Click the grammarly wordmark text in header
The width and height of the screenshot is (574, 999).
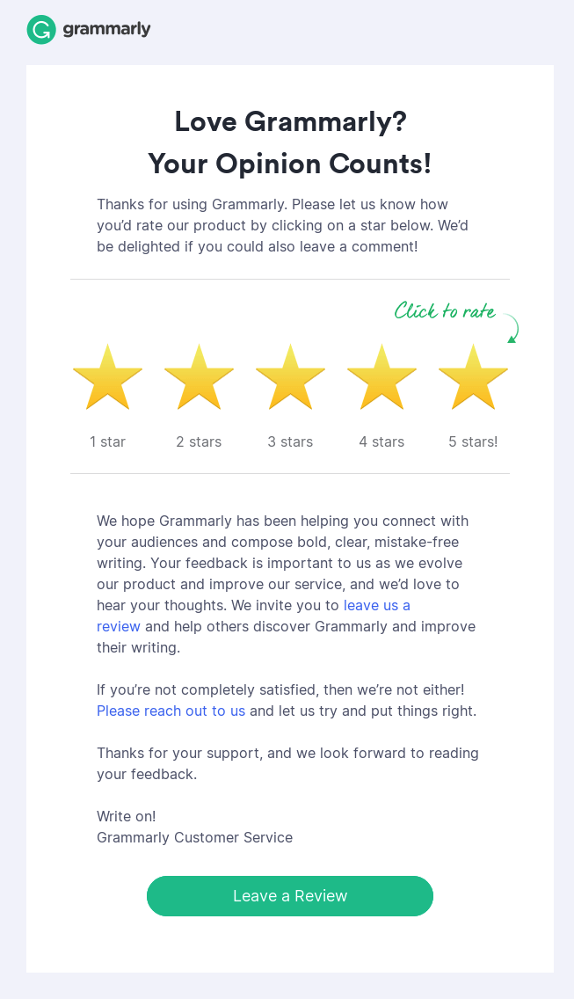coord(106,29)
